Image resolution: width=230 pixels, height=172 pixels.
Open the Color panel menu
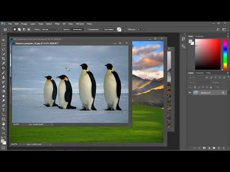(x=228, y=36)
